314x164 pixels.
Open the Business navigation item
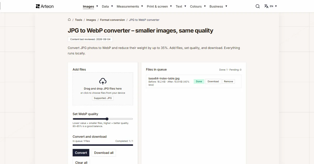click(x=216, y=7)
